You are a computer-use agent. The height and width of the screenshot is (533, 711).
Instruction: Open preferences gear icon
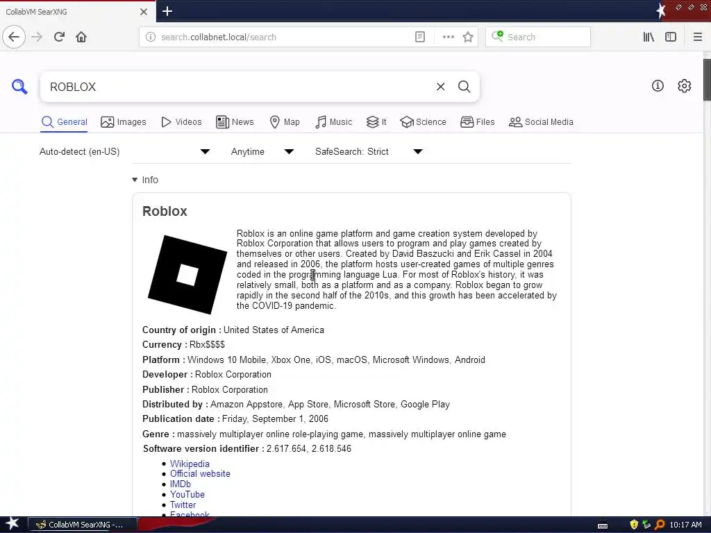pos(684,85)
